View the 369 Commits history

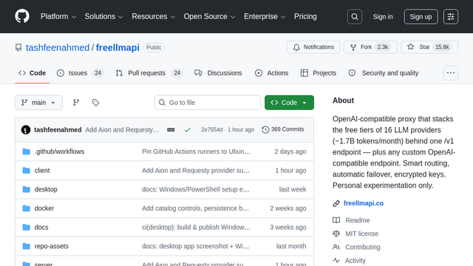(283, 129)
